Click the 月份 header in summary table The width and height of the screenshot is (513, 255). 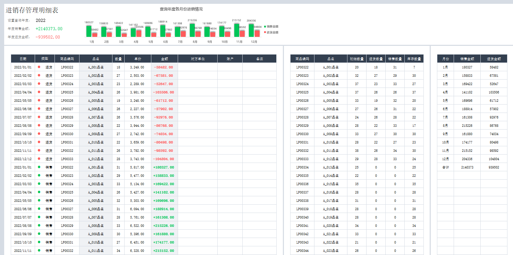tap(445, 59)
